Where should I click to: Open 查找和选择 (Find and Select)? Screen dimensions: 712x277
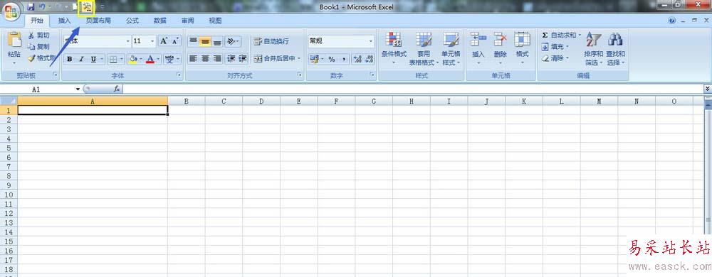point(616,49)
